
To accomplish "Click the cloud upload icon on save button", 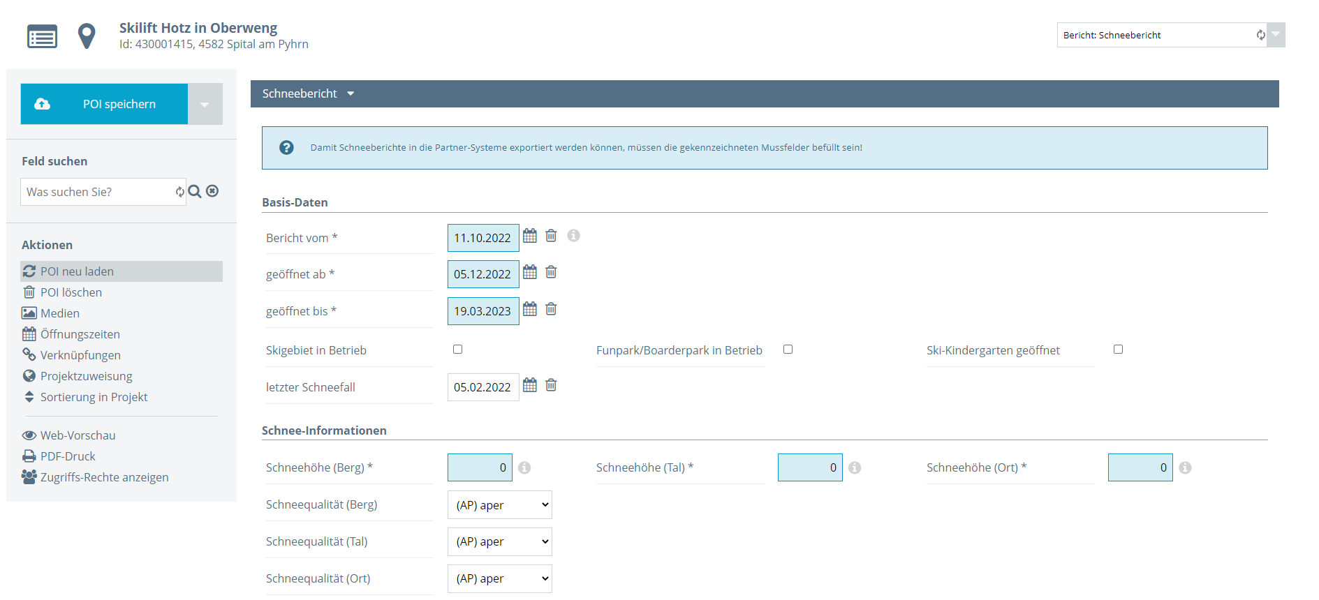I will 43,104.
